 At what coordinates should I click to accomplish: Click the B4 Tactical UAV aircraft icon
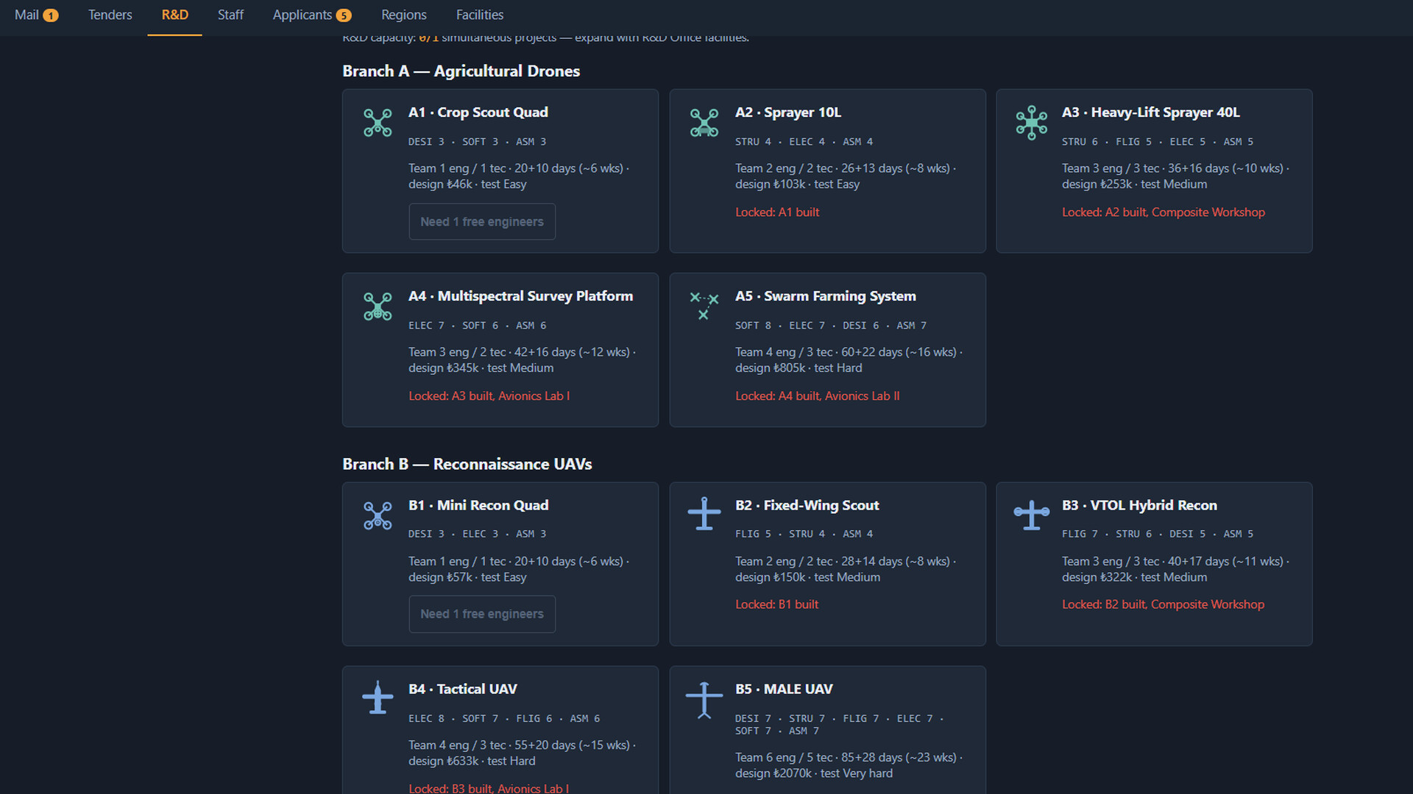[x=378, y=697]
